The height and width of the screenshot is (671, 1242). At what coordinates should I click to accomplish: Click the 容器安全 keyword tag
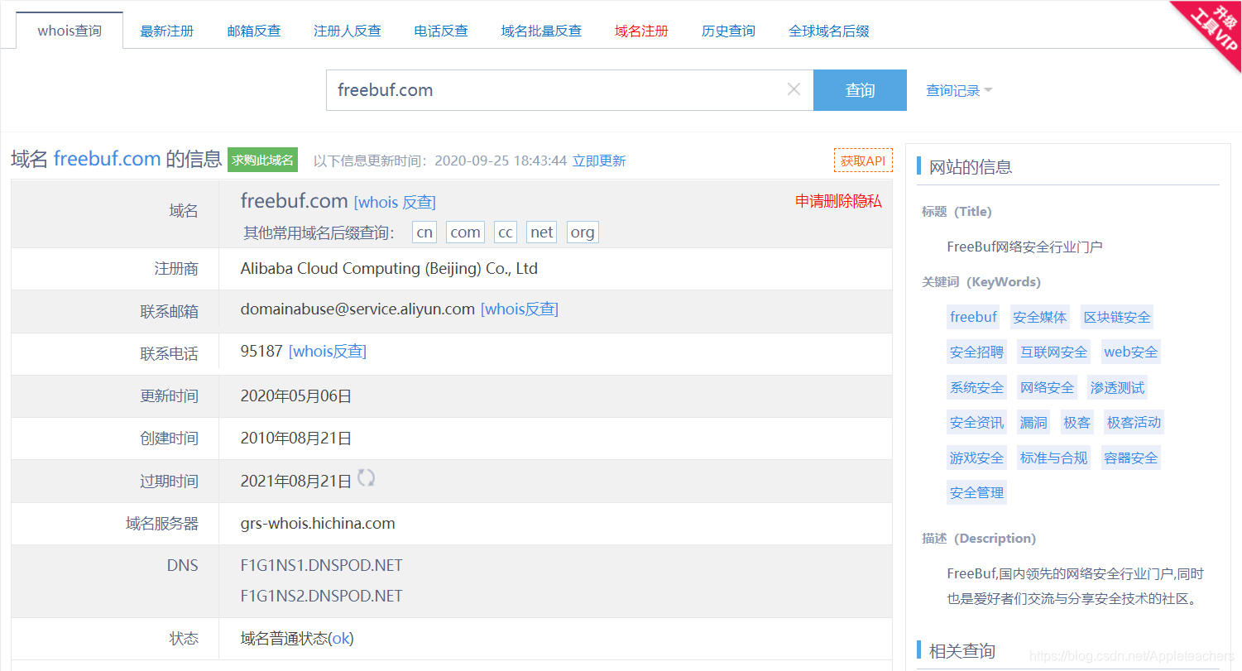coord(1131,458)
